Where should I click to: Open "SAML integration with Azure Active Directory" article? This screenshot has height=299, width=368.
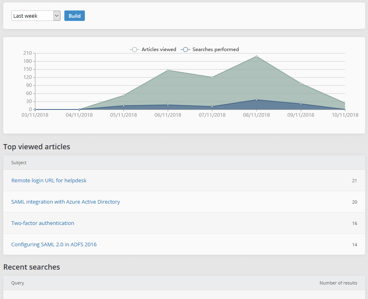66,202
